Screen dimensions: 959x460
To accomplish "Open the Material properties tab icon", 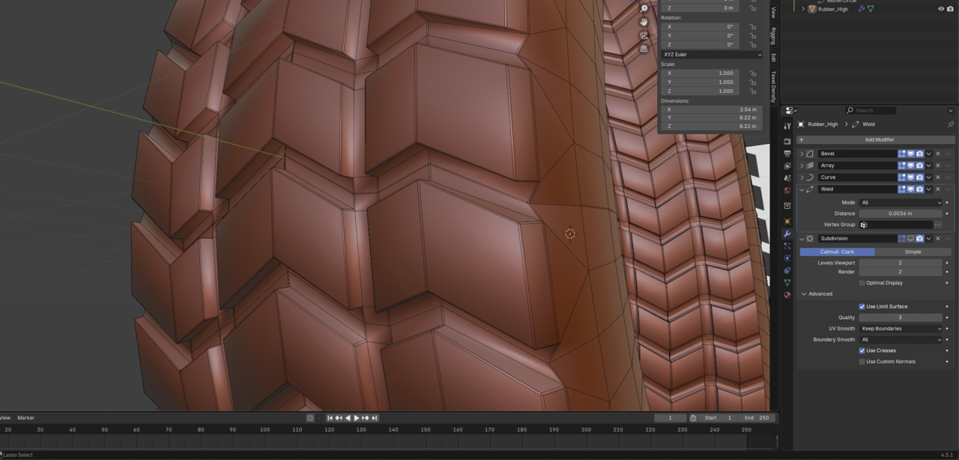I will tap(787, 294).
